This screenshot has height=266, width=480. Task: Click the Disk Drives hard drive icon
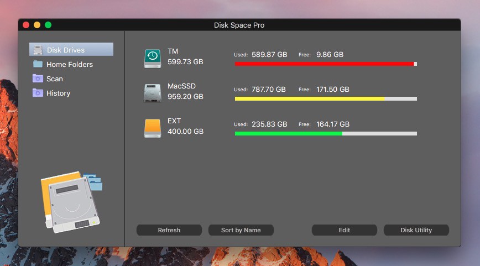pos(38,50)
